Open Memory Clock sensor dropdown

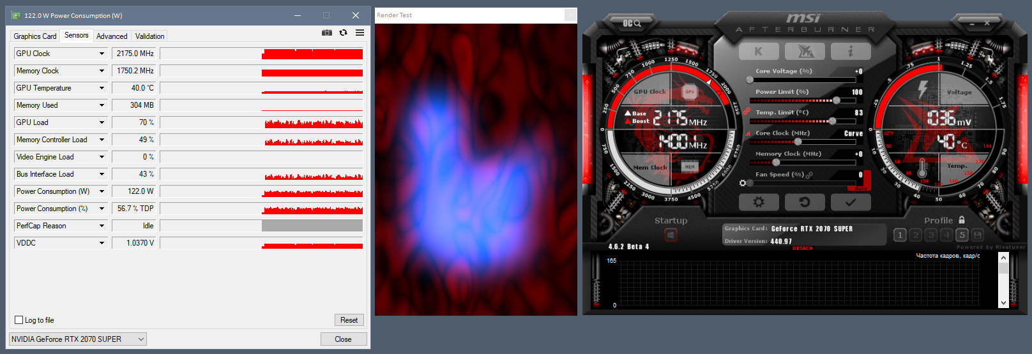[102, 71]
